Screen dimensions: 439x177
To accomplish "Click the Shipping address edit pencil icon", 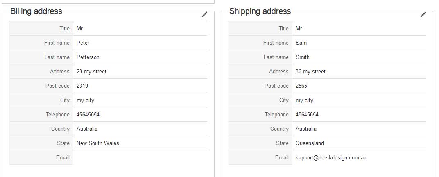I will point(423,15).
